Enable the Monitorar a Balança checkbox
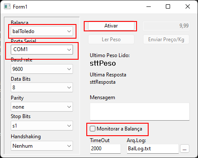 point(92,129)
